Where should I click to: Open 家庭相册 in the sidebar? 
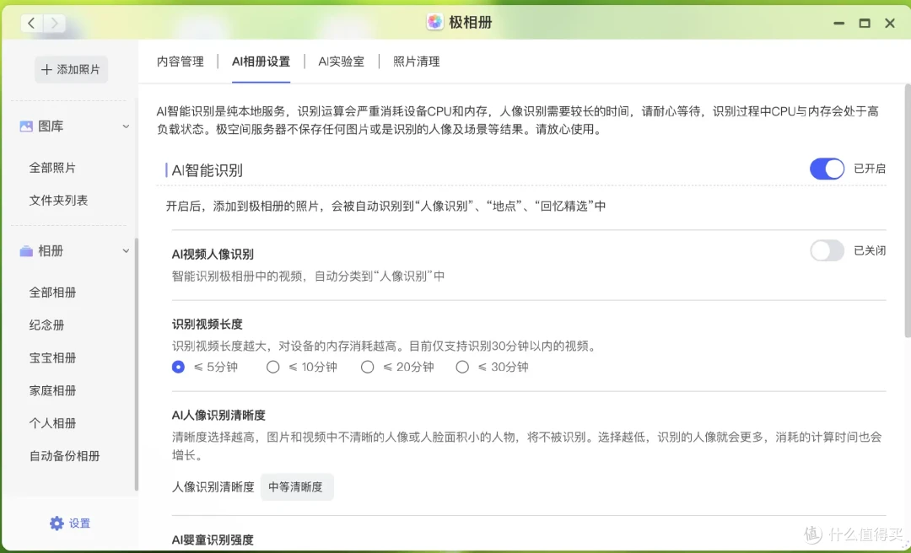pos(52,390)
